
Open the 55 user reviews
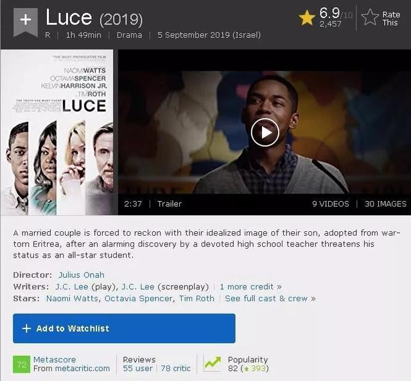137,368
